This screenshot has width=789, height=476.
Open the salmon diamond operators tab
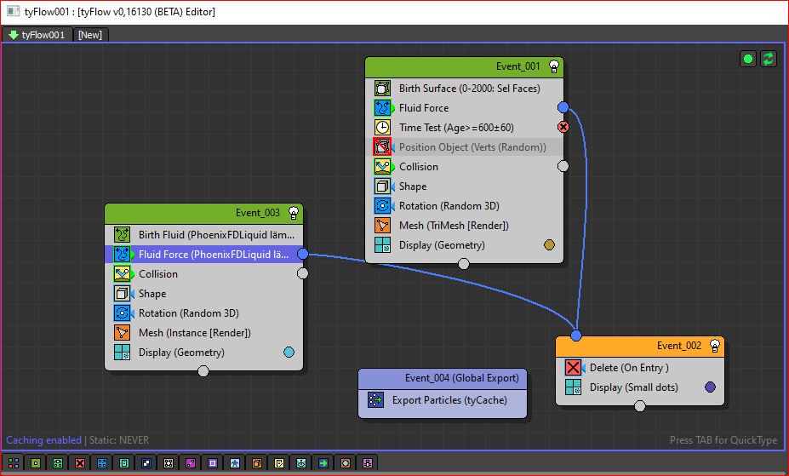pos(346,463)
